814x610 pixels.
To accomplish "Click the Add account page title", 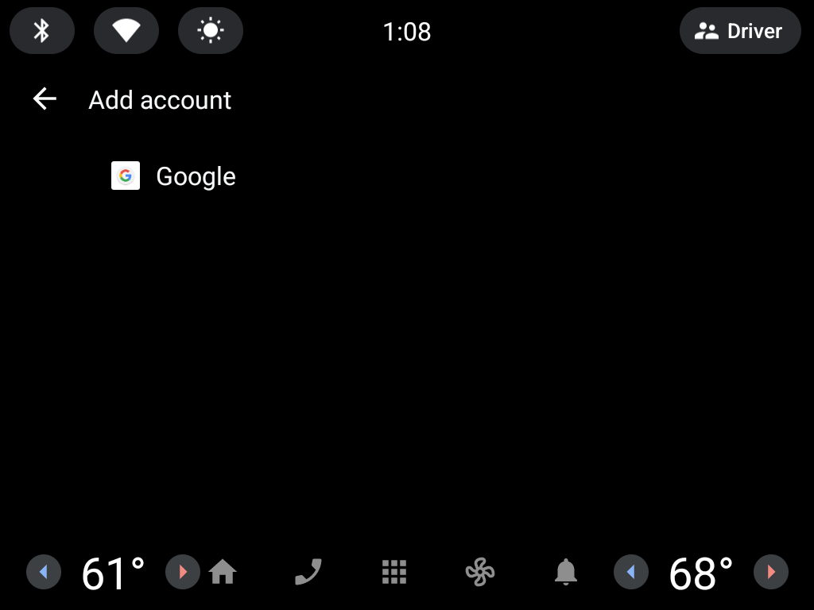I will point(160,99).
